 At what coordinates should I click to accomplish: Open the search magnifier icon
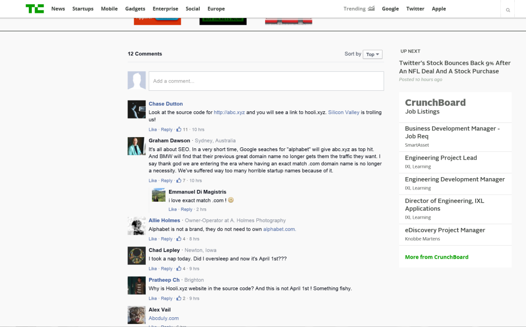click(508, 10)
